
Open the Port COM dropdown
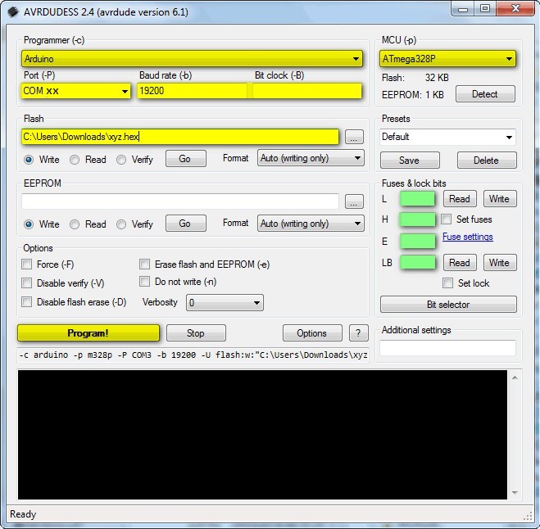click(x=75, y=91)
